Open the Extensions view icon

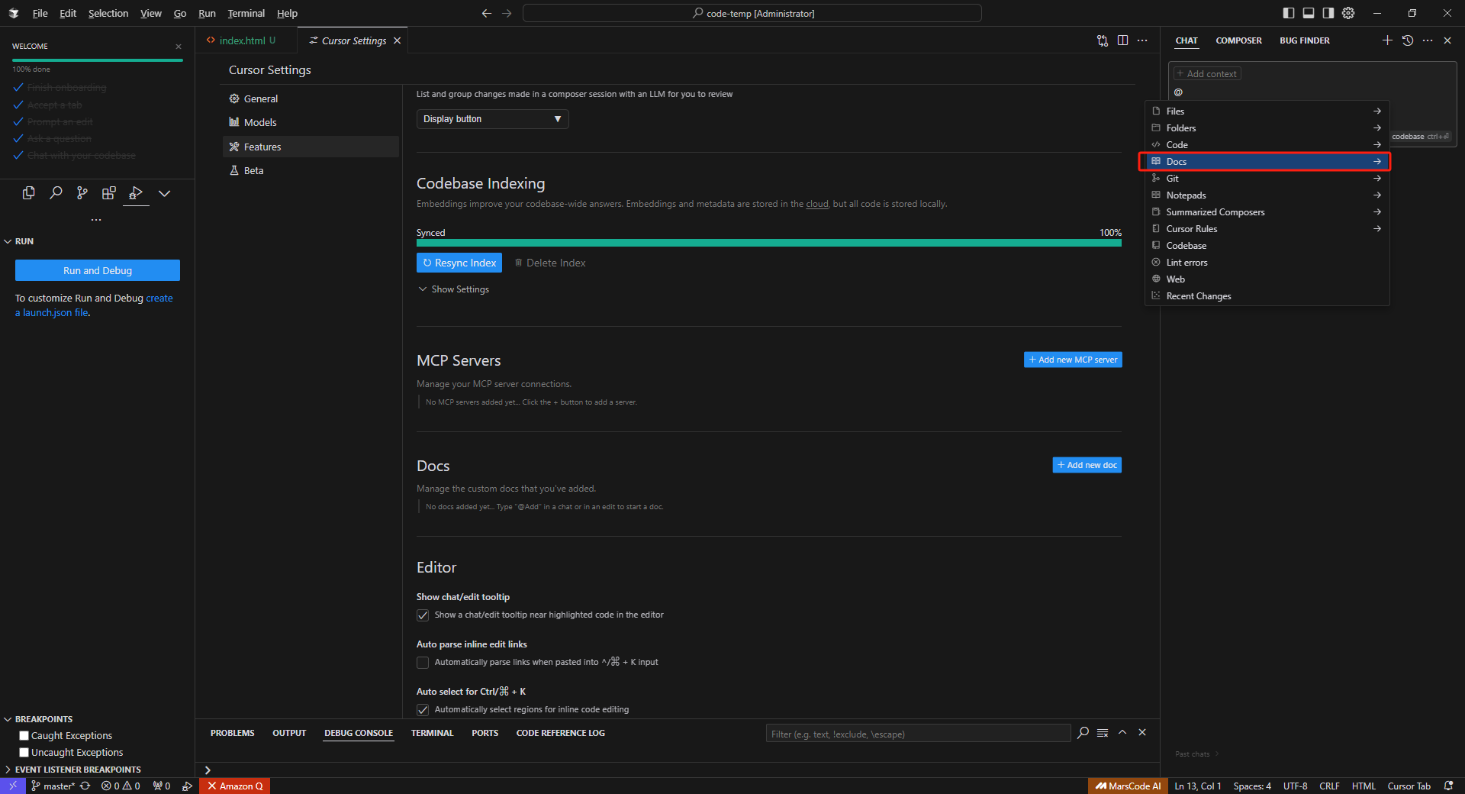pyautogui.click(x=109, y=193)
